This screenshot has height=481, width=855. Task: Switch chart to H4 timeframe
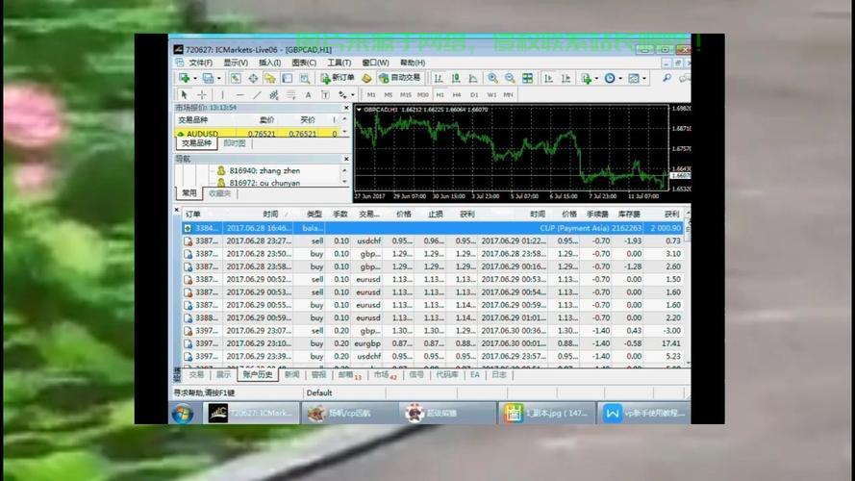(457, 95)
